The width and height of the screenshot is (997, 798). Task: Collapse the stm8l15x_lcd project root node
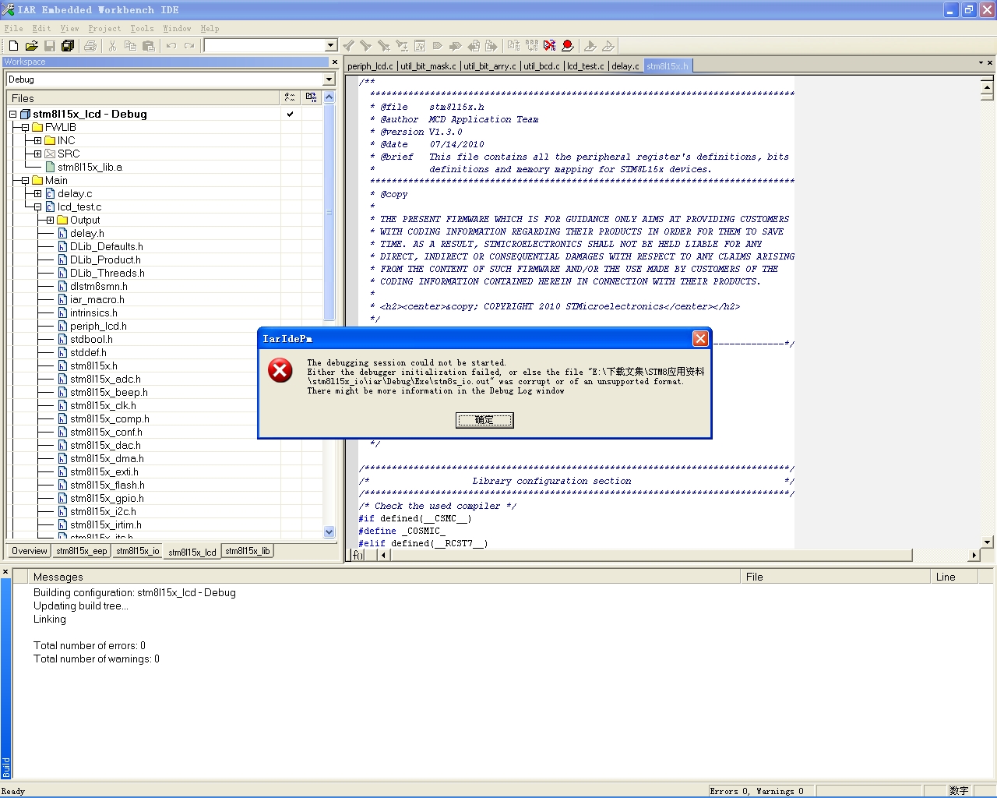pos(12,114)
